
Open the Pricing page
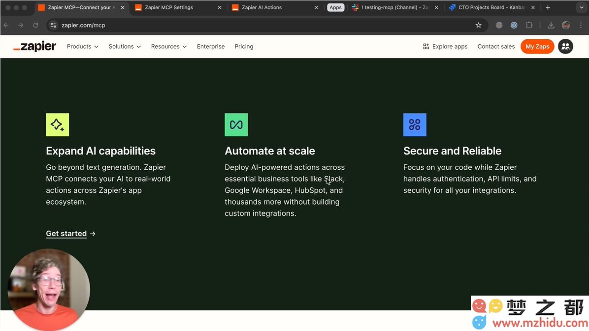[x=244, y=47]
